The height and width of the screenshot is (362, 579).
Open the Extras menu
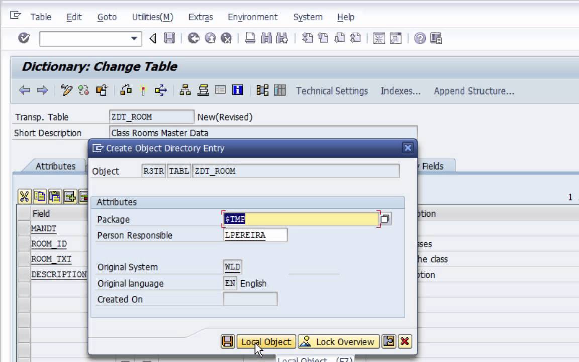[x=201, y=17]
